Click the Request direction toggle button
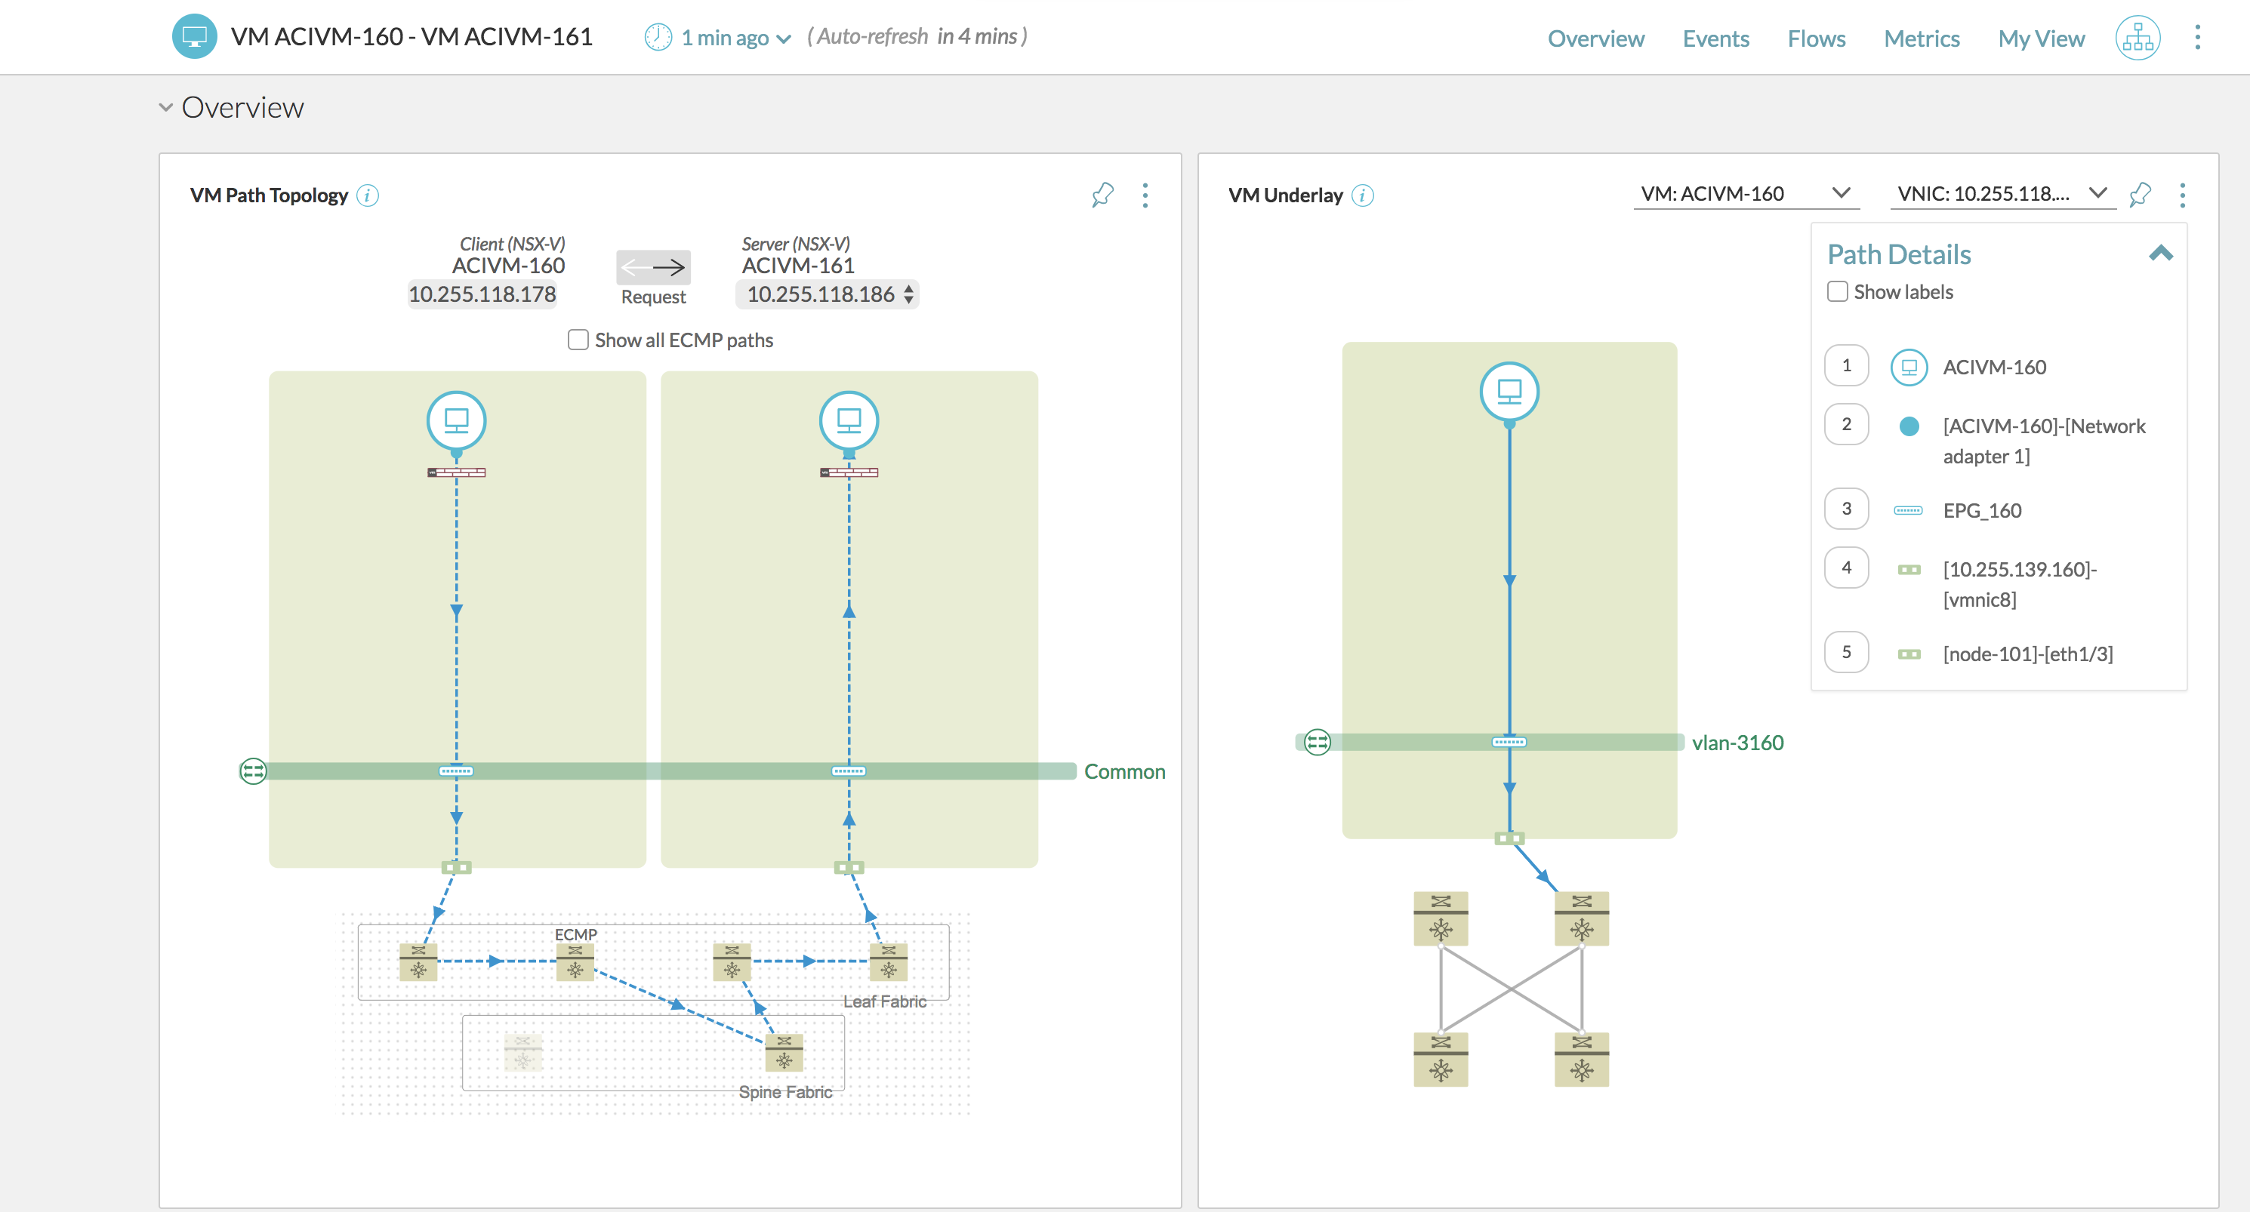The image size is (2250, 1212). pyautogui.click(x=651, y=266)
